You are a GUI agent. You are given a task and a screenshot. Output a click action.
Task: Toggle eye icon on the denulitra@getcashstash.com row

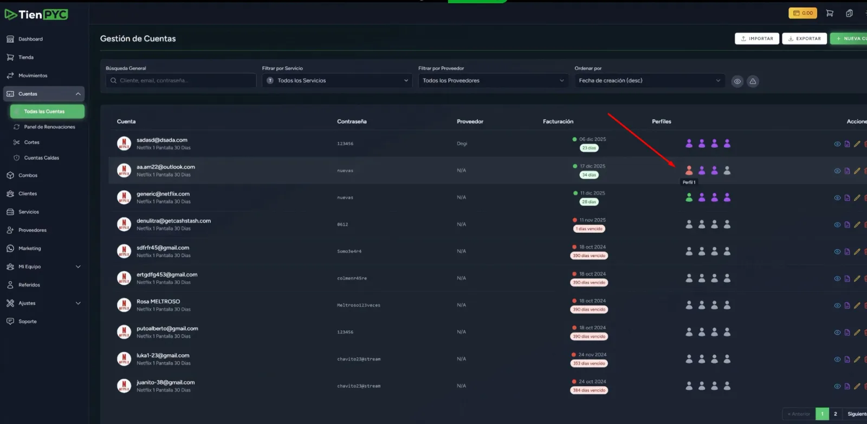click(x=837, y=225)
